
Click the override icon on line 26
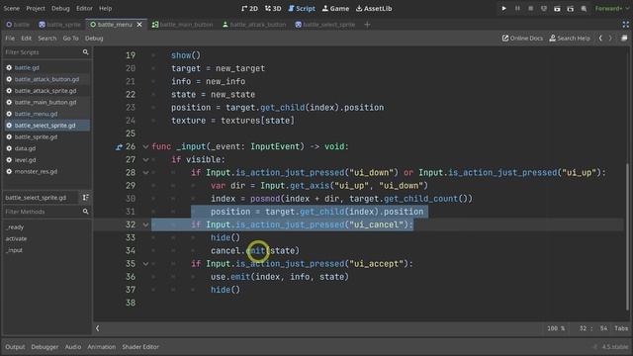[119, 147]
